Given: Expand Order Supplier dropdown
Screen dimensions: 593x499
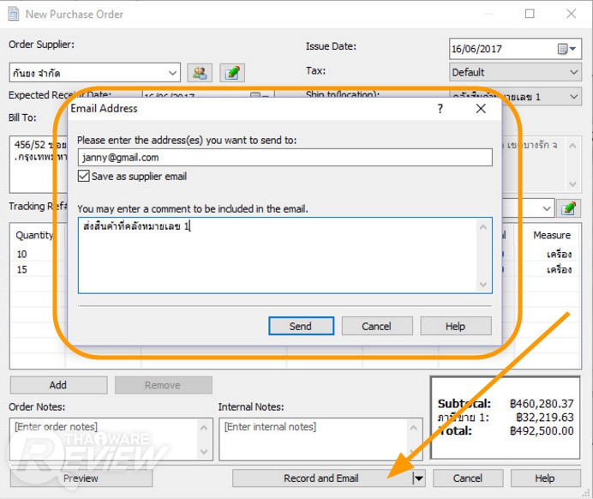Looking at the screenshot, I should click(x=172, y=73).
